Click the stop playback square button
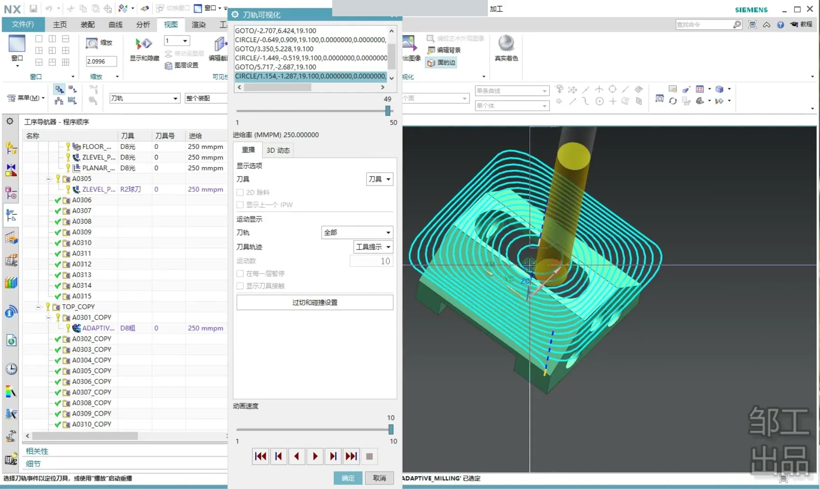The height and width of the screenshot is (489, 820). (x=369, y=456)
